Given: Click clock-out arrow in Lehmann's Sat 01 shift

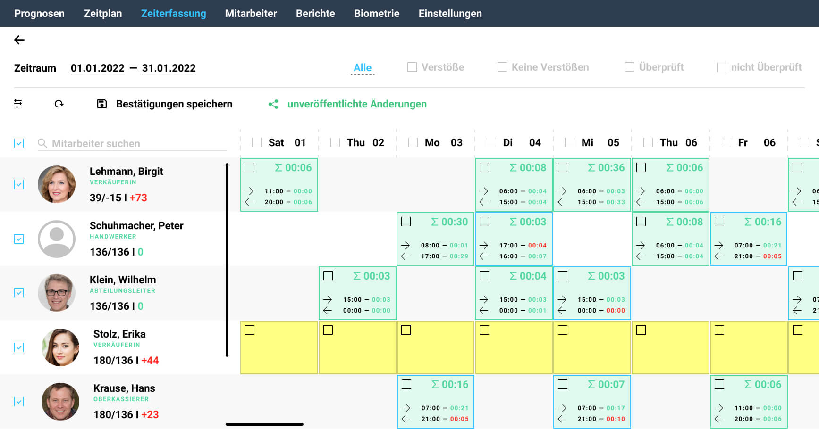Looking at the screenshot, I should [x=249, y=202].
